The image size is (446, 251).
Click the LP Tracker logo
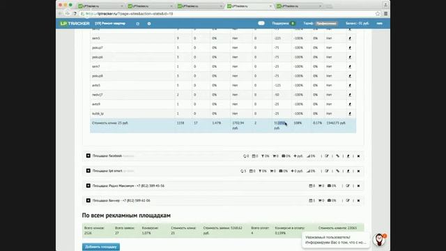tap(75, 23)
